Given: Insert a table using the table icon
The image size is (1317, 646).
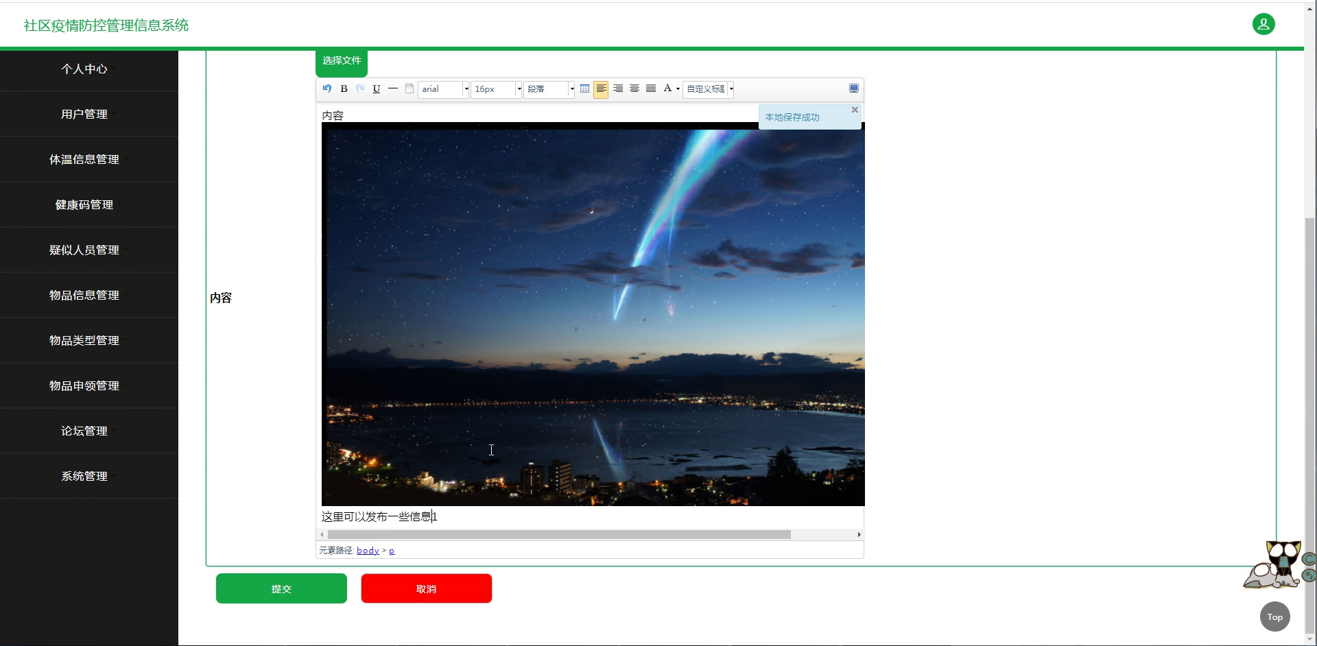Looking at the screenshot, I should click(x=584, y=88).
